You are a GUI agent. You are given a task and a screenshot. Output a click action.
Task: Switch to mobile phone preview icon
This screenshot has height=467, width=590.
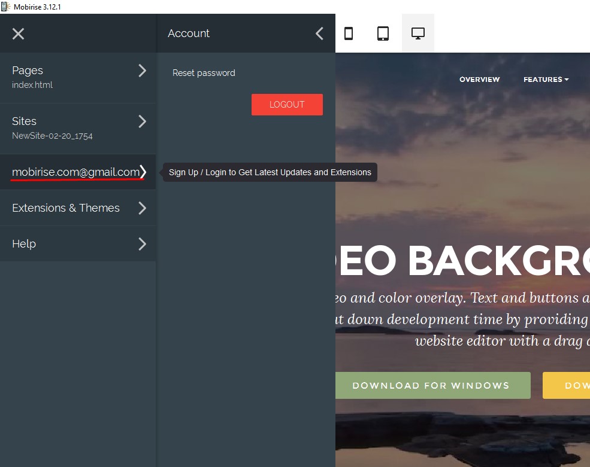click(349, 33)
